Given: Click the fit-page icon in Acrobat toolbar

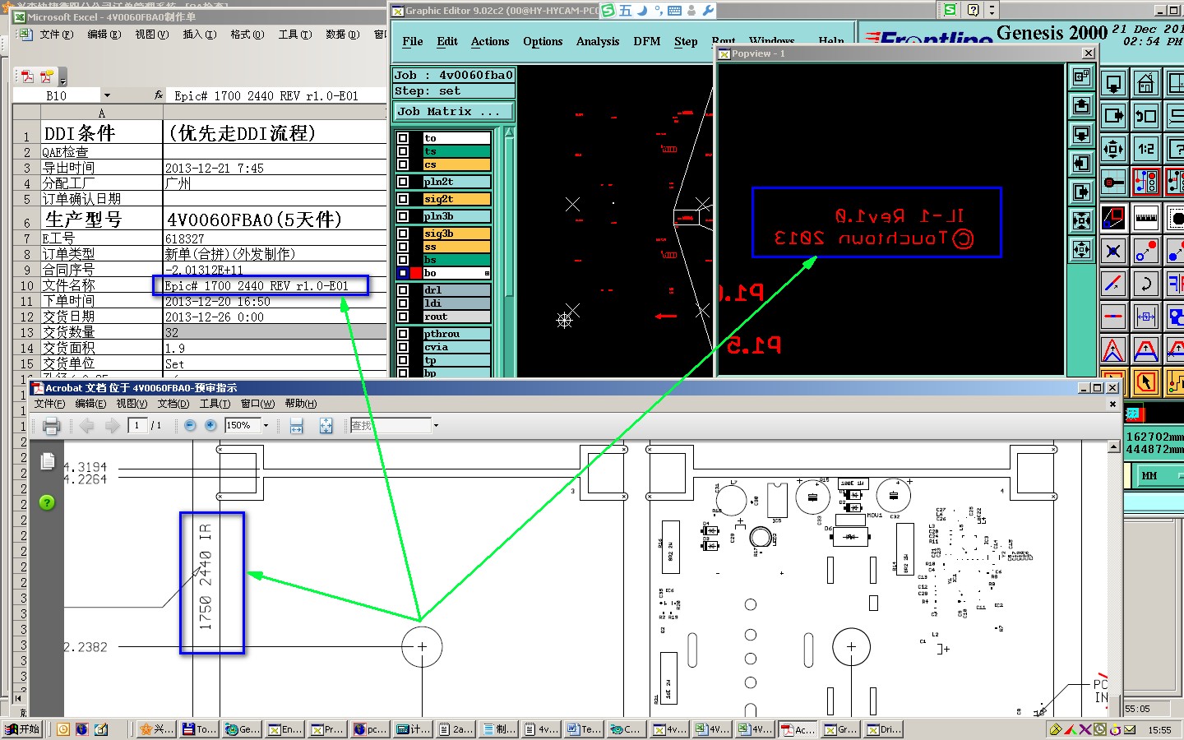Looking at the screenshot, I should (x=326, y=425).
